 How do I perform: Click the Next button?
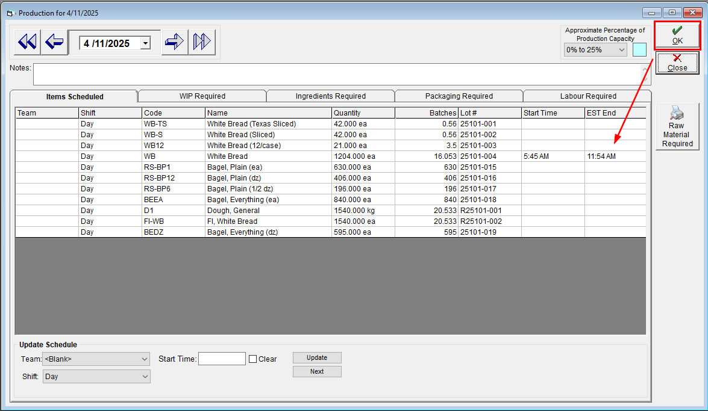point(317,371)
